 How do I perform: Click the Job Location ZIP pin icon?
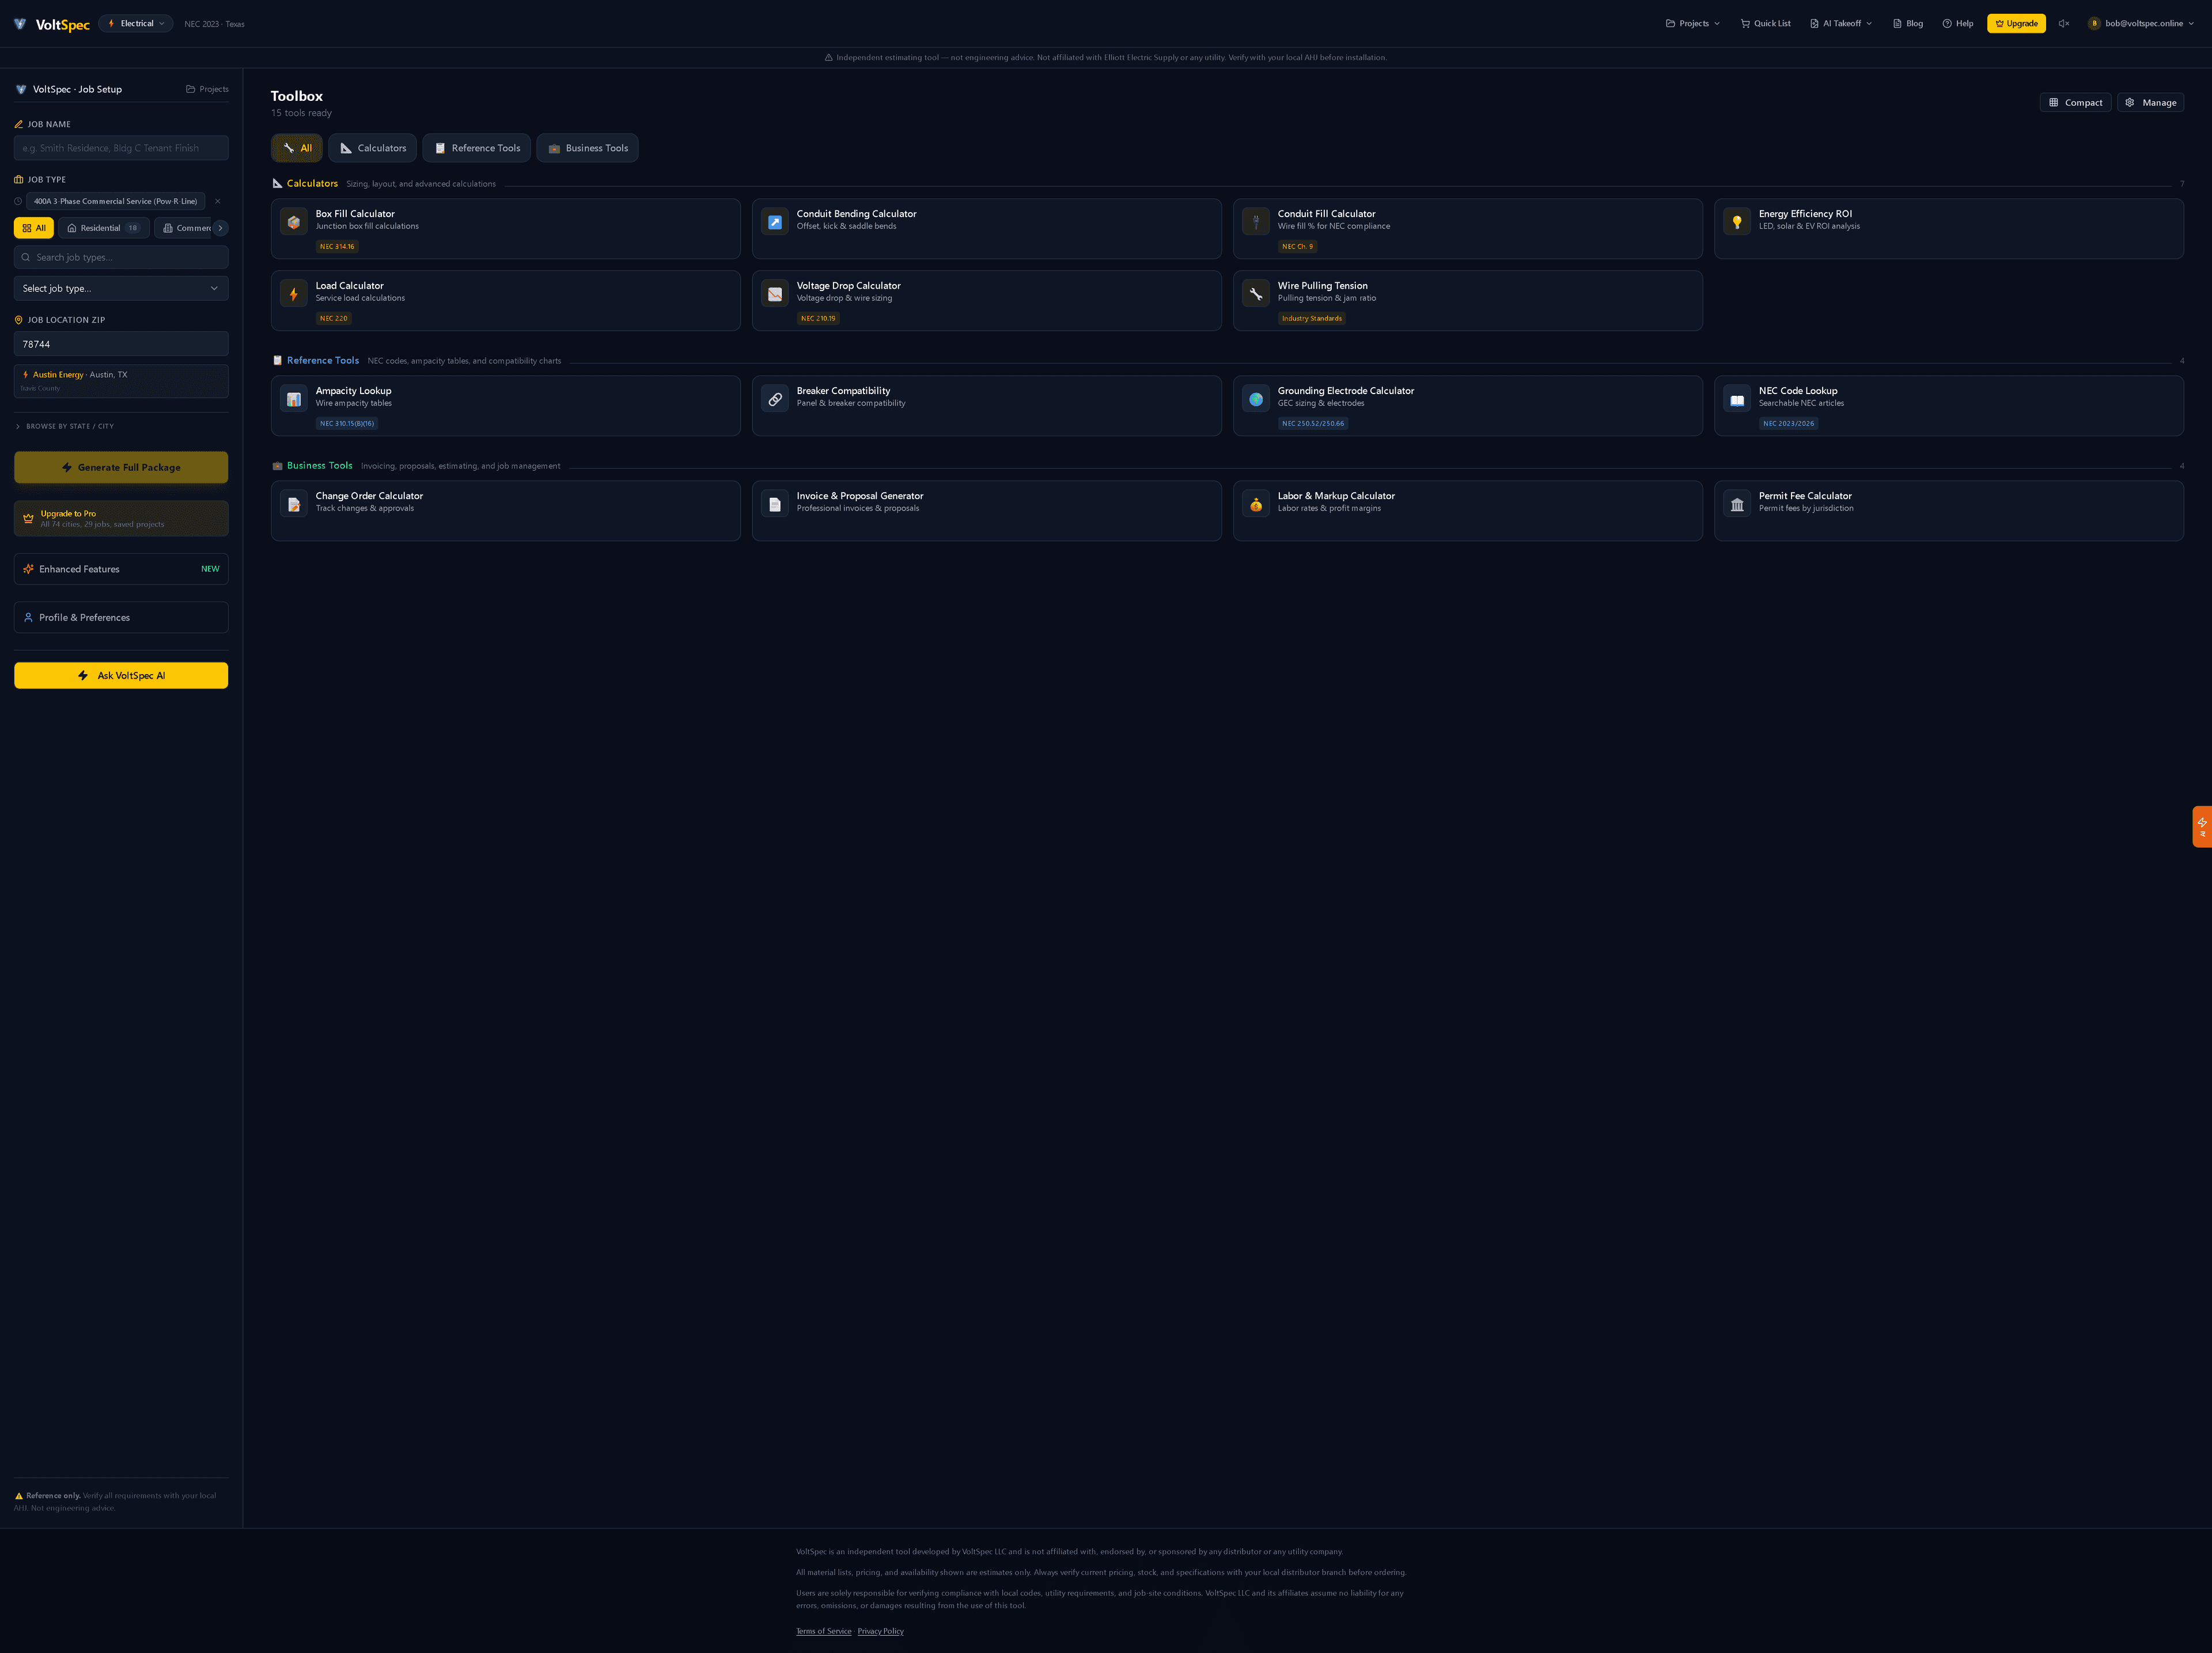point(18,320)
